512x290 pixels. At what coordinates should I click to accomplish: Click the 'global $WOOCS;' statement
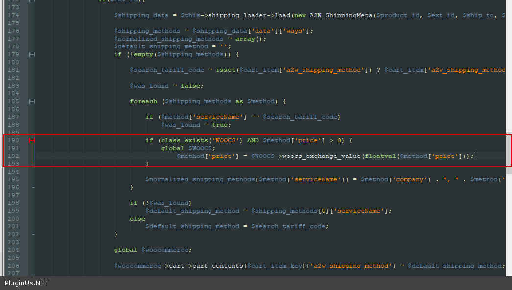[188, 148]
